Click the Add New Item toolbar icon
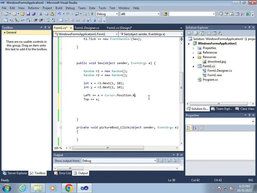 click(14, 14)
